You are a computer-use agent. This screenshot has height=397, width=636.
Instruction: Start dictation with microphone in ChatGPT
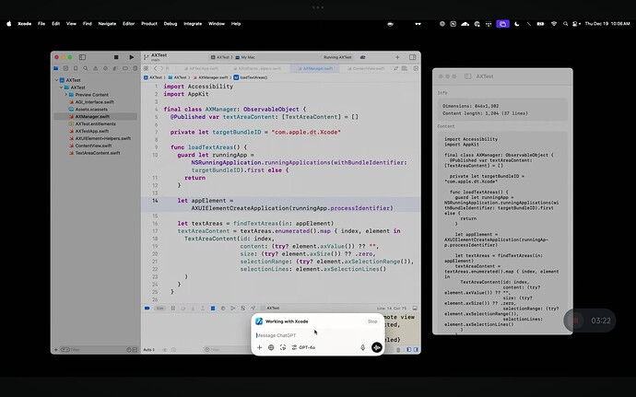(362, 347)
